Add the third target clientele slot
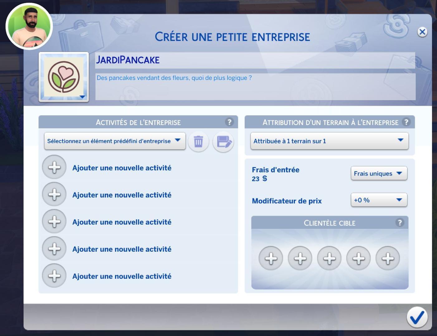 click(329, 258)
